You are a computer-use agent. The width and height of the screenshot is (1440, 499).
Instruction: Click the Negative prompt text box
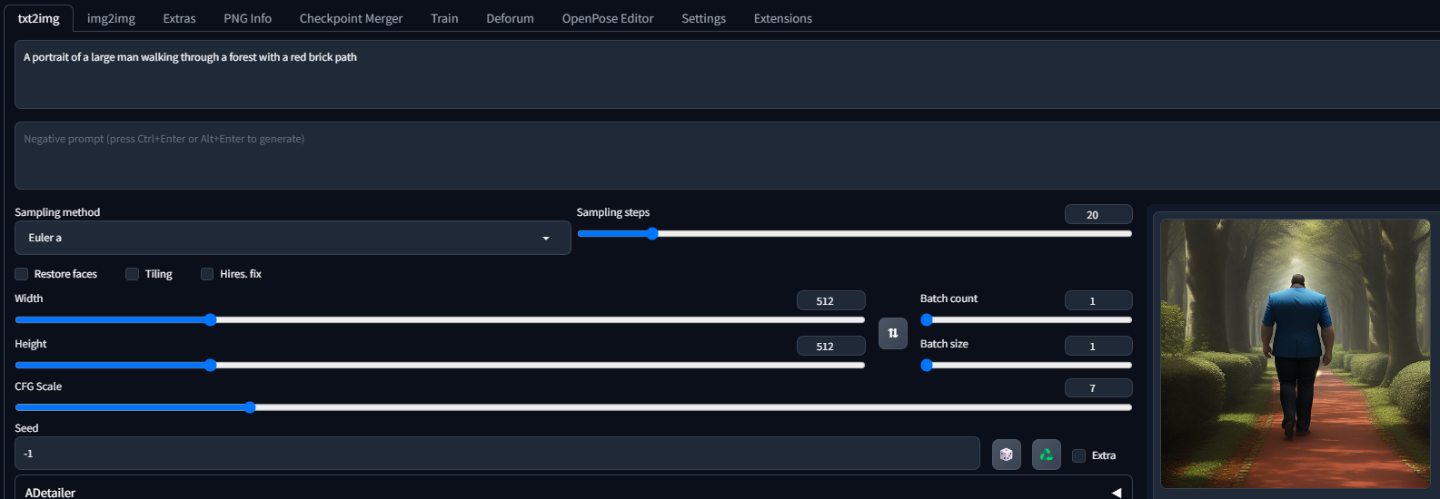727,155
